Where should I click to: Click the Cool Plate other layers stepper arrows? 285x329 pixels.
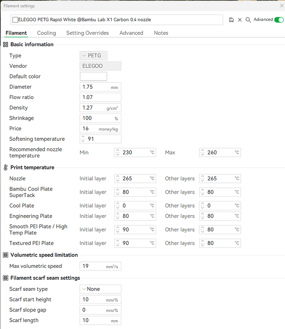[x=202, y=206]
